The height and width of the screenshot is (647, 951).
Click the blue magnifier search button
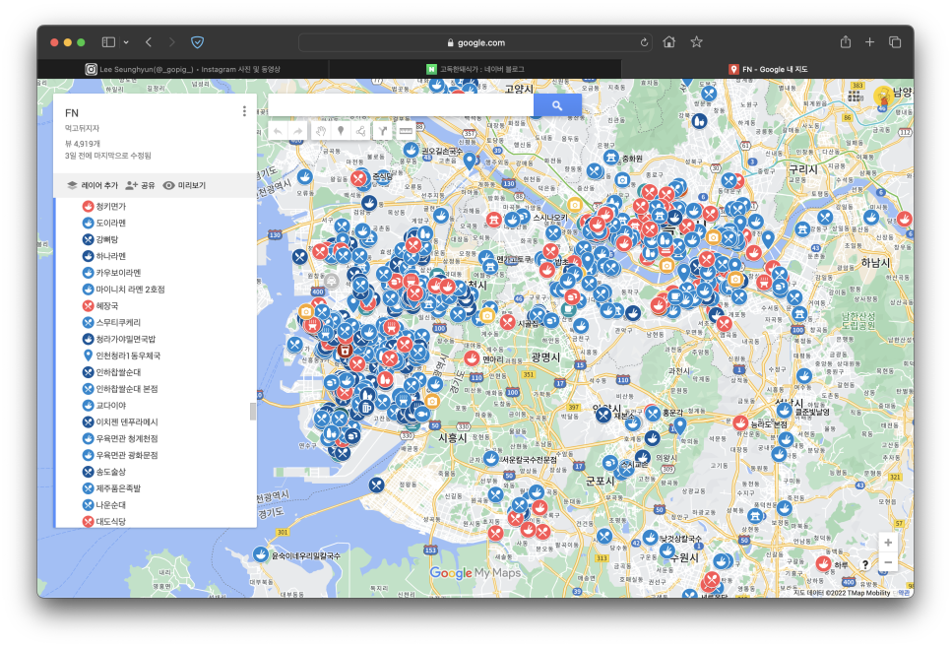(x=557, y=105)
